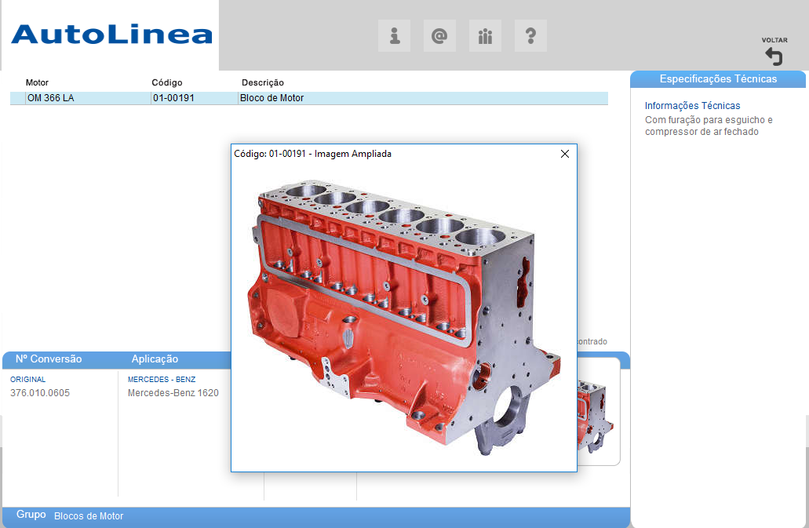Close the Imagem Ampliada popup window

click(x=565, y=154)
